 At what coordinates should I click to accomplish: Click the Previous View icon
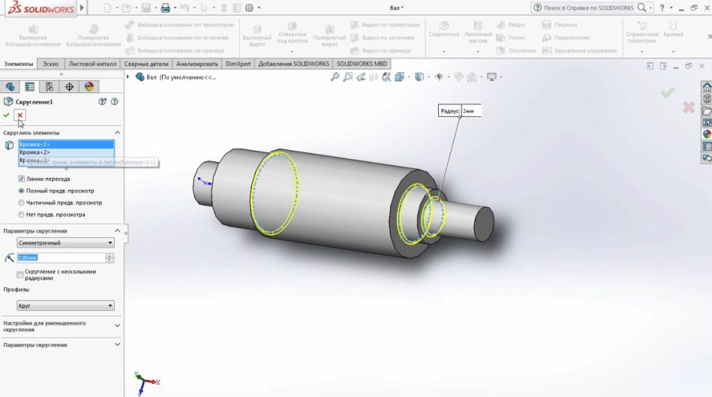(361, 77)
